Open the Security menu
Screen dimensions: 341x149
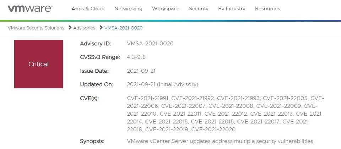click(199, 9)
